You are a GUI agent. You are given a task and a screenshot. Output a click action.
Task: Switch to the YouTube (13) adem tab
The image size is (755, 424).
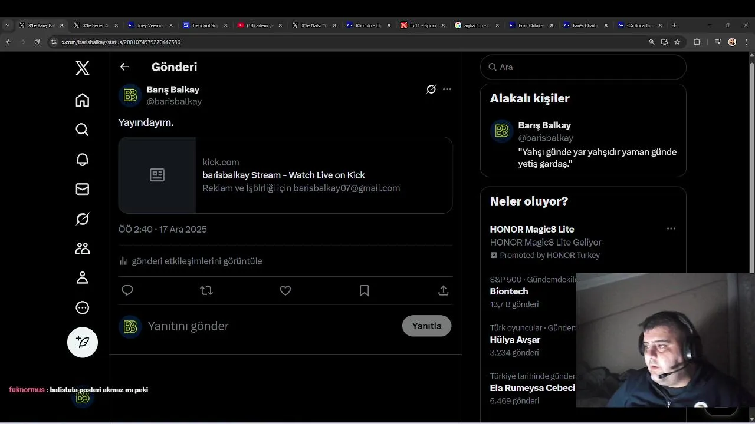tap(258, 25)
